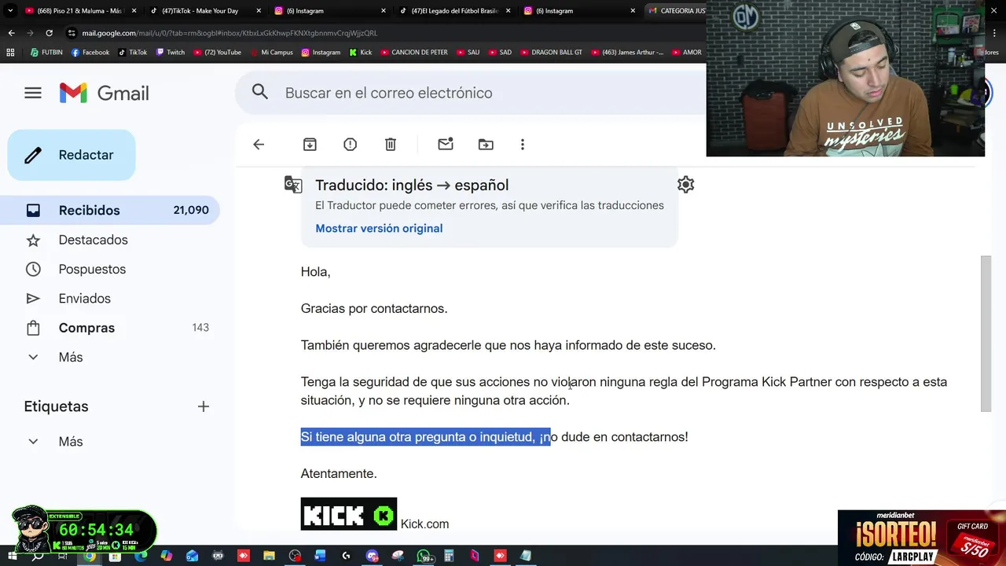Open Calculator from the taskbar
Image resolution: width=1006 pixels, height=566 pixels.
click(x=449, y=556)
